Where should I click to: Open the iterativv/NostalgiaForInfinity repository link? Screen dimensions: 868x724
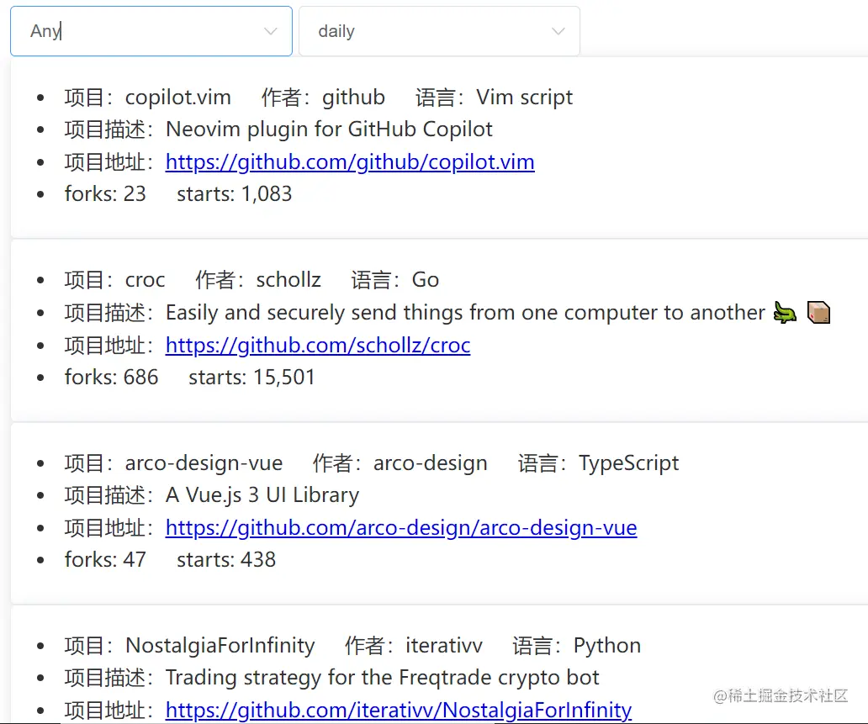[398, 710]
